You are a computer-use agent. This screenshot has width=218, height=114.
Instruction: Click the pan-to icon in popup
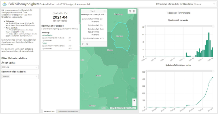pos(83,44)
